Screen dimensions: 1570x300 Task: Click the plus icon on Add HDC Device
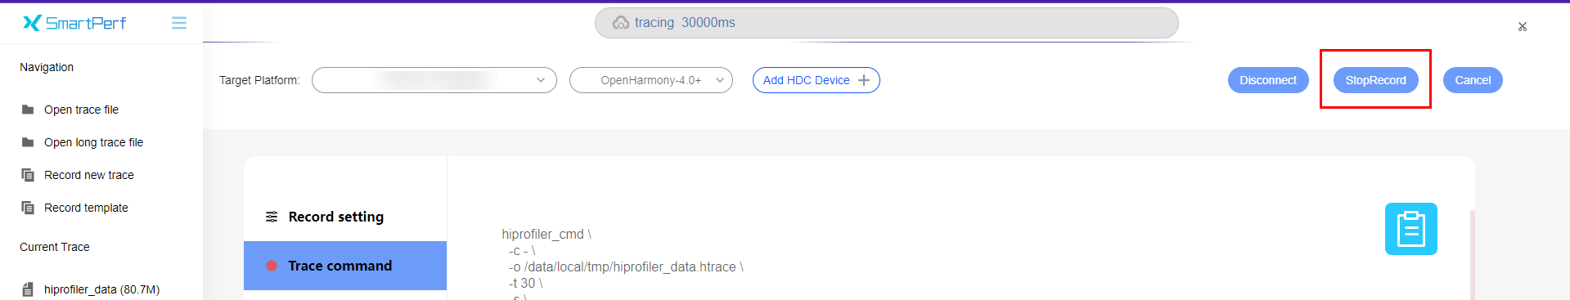point(864,80)
